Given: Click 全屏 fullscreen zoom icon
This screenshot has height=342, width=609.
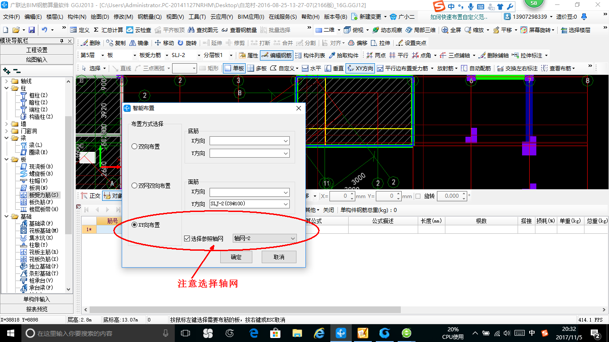Looking at the screenshot, I should click(452, 30).
